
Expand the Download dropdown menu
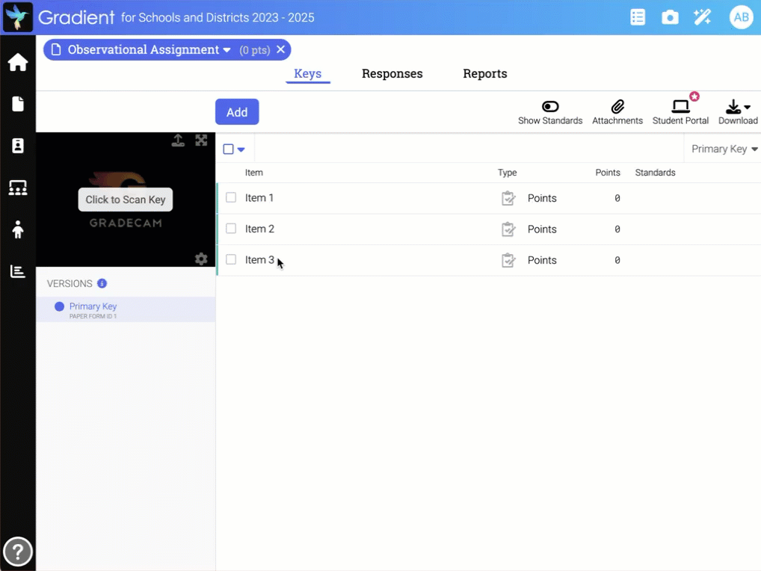point(738,108)
